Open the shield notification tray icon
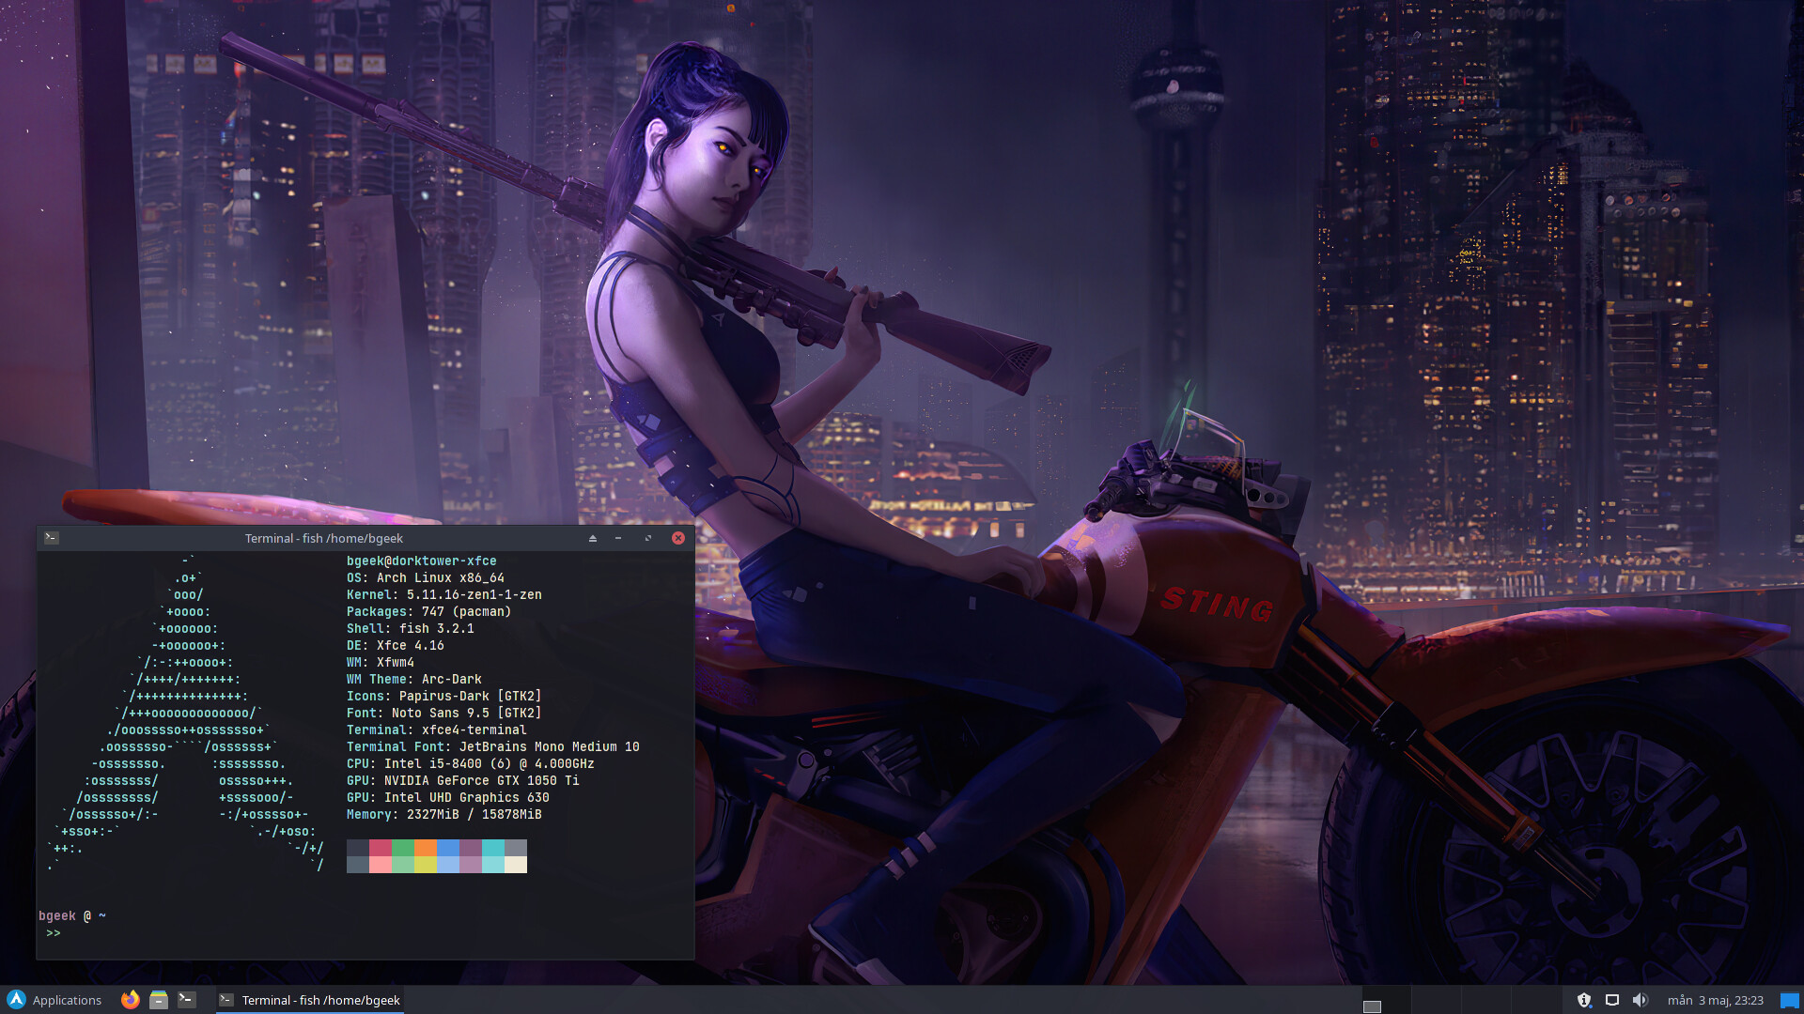Image resolution: width=1804 pixels, height=1014 pixels. (x=1584, y=1000)
